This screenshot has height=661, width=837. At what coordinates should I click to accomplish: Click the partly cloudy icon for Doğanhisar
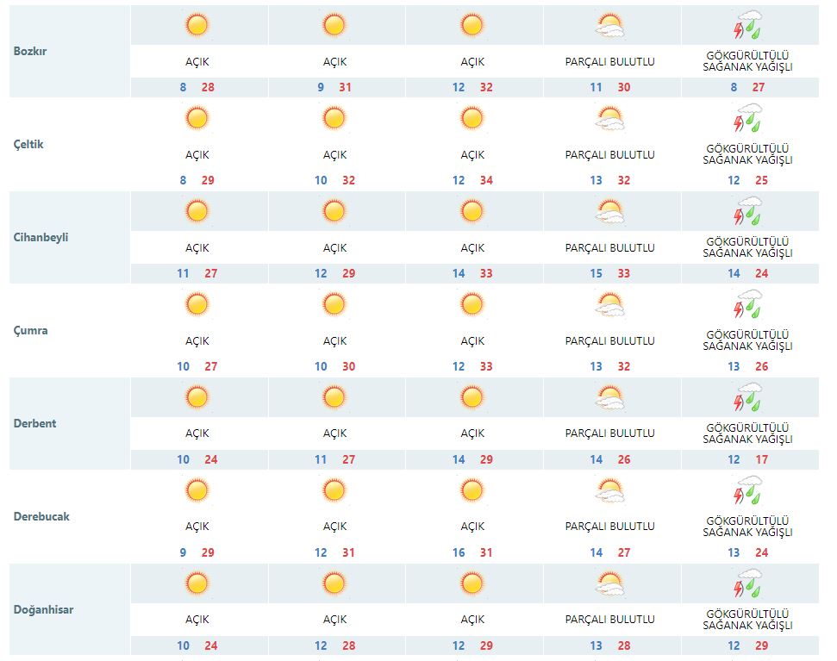coord(610,584)
